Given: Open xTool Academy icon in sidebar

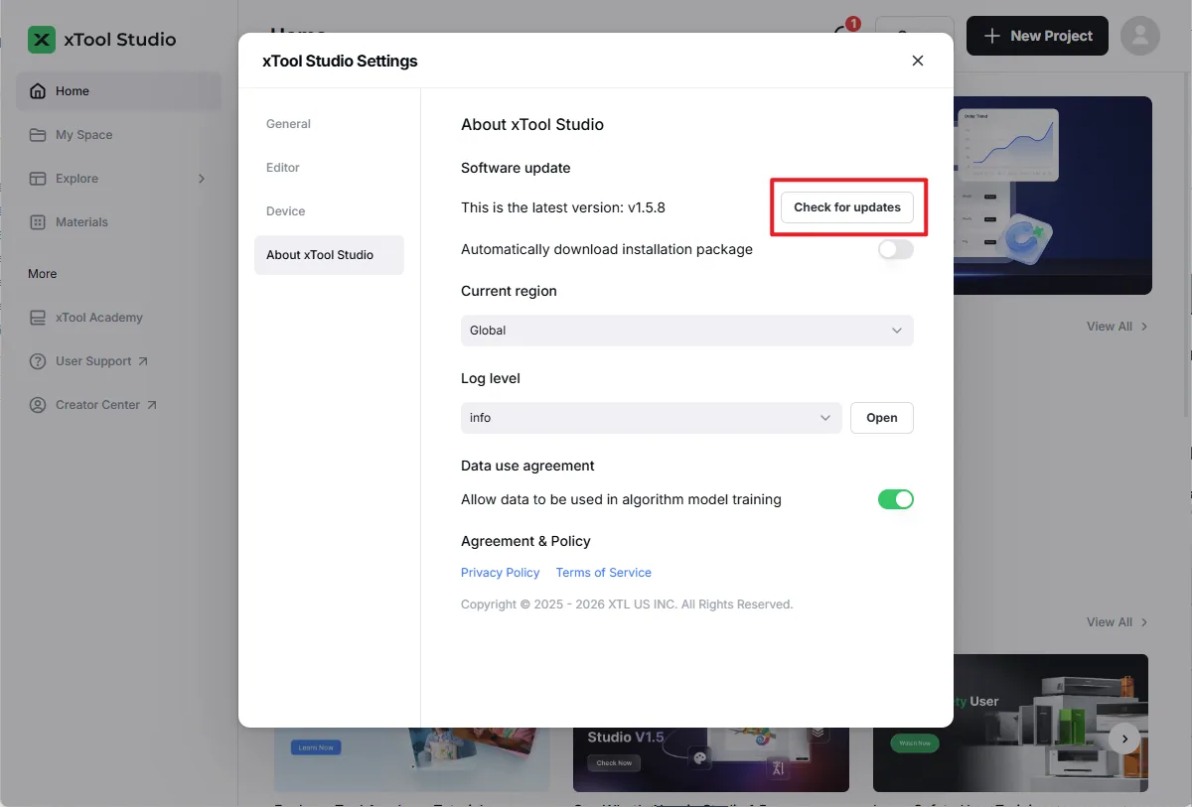Looking at the screenshot, I should (x=38, y=318).
